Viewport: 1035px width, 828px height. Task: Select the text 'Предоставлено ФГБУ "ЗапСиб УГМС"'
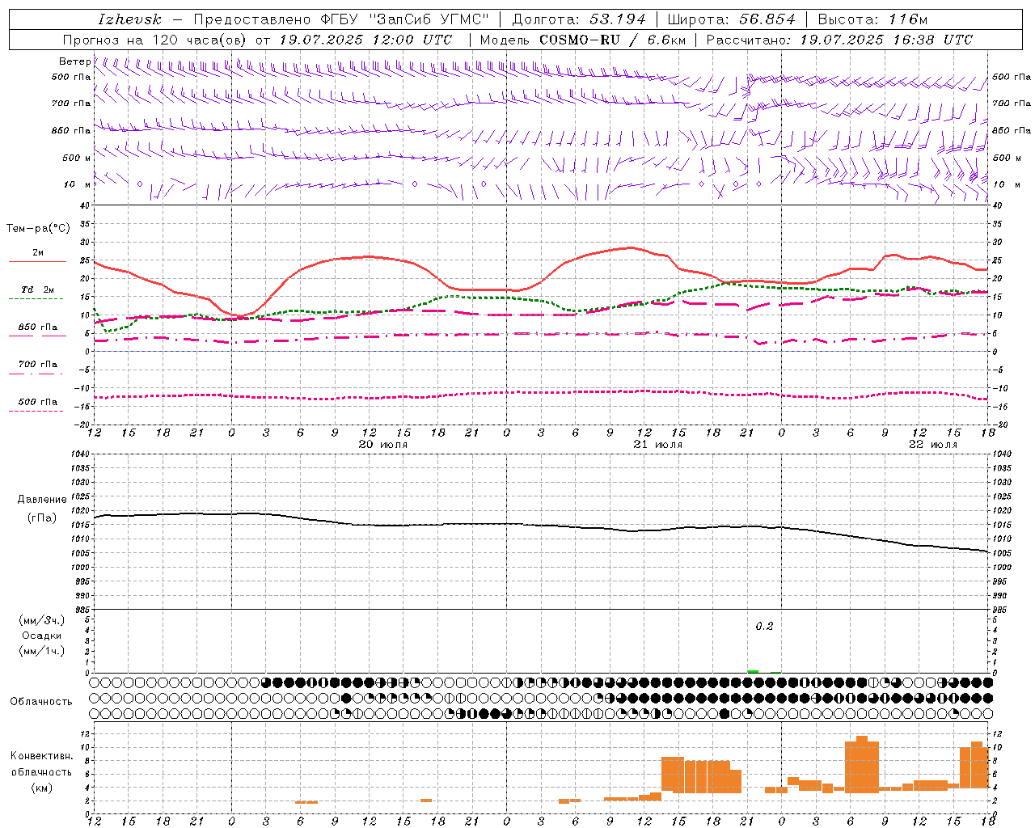pos(341,19)
